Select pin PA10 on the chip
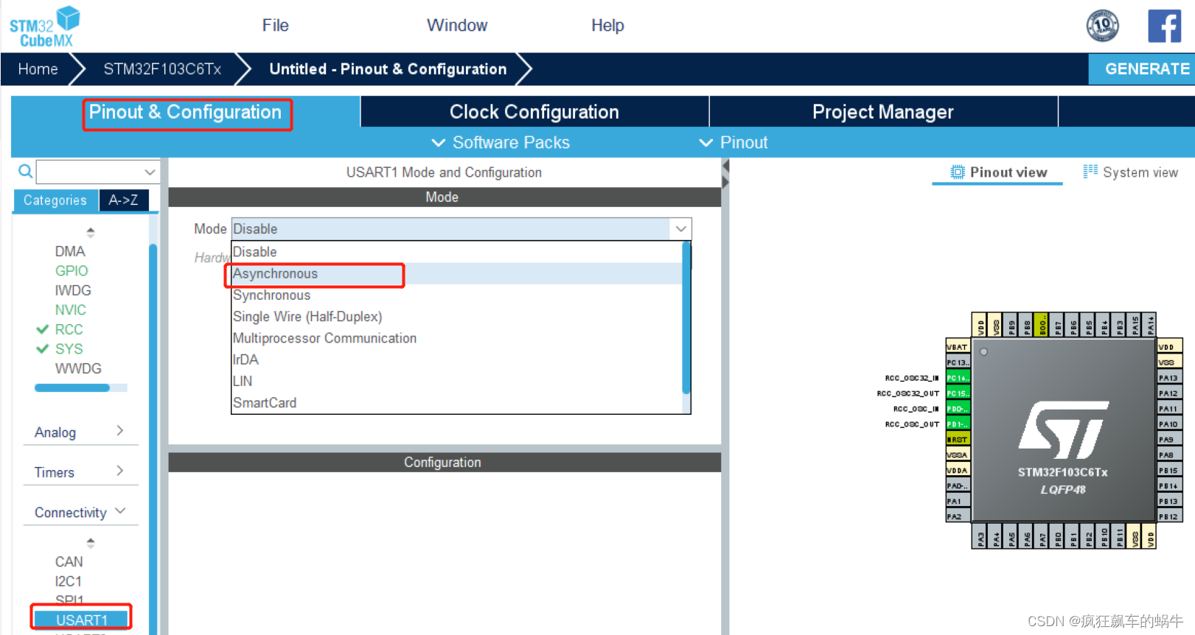This screenshot has width=1195, height=635. pos(1169,424)
